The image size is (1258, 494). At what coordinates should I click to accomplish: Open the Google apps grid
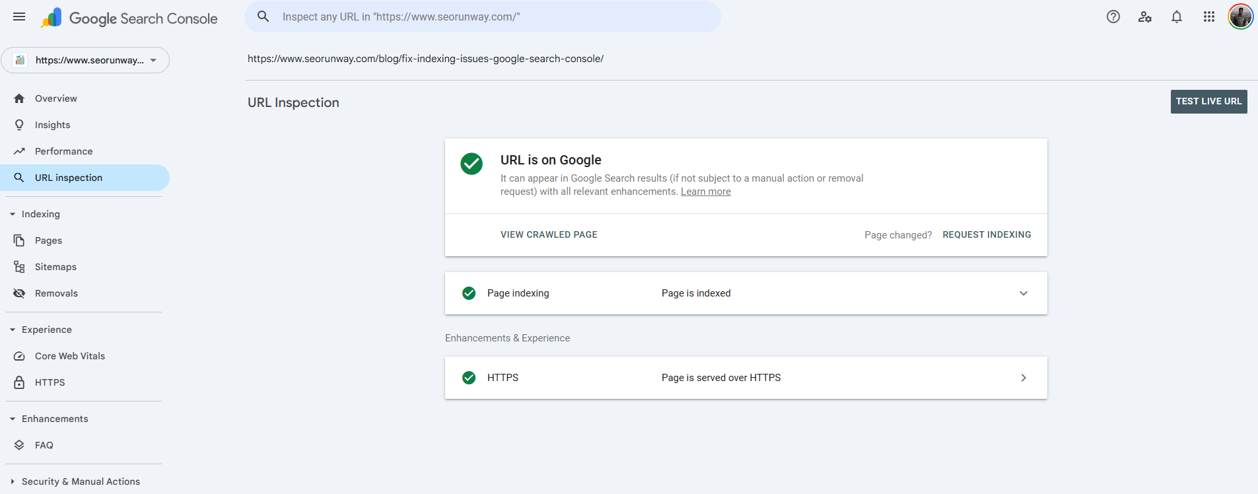(x=1209, y=17)
